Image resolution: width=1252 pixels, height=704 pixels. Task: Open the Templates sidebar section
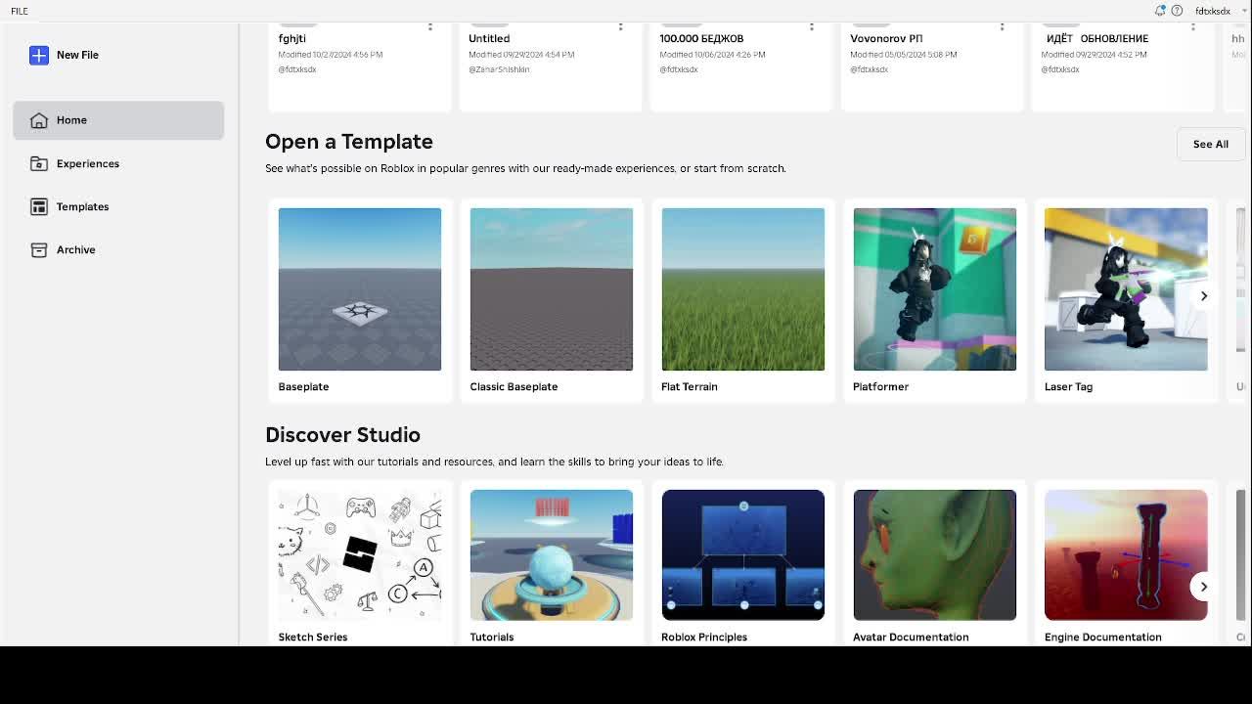(118, 206)
